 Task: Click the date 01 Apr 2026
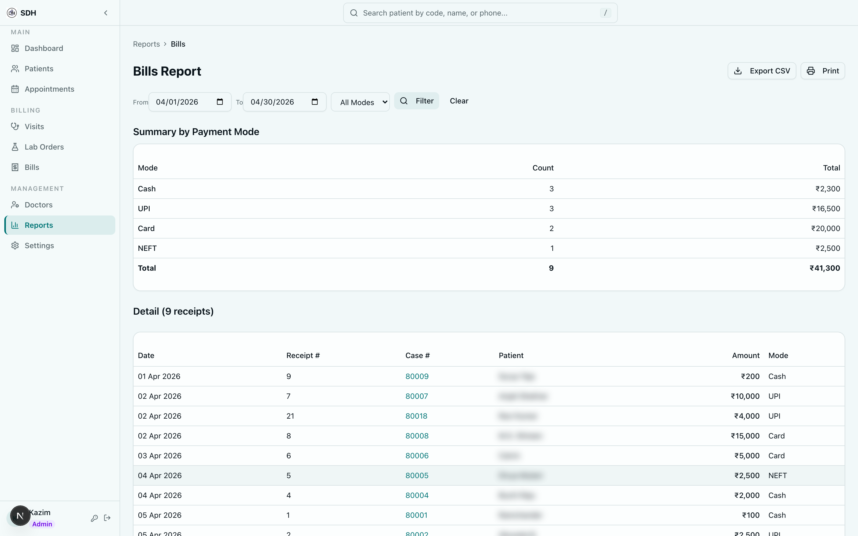tap(159, 377)
